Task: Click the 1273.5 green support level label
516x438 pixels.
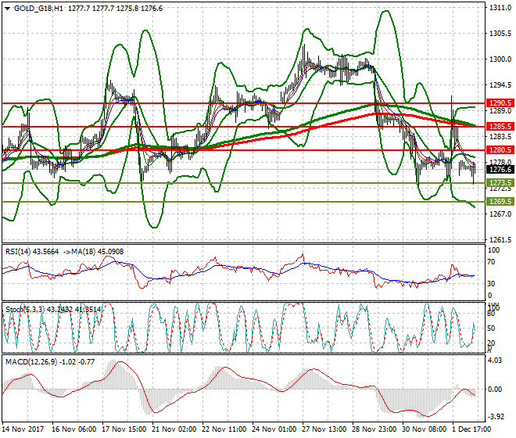Action: point(500,183)
